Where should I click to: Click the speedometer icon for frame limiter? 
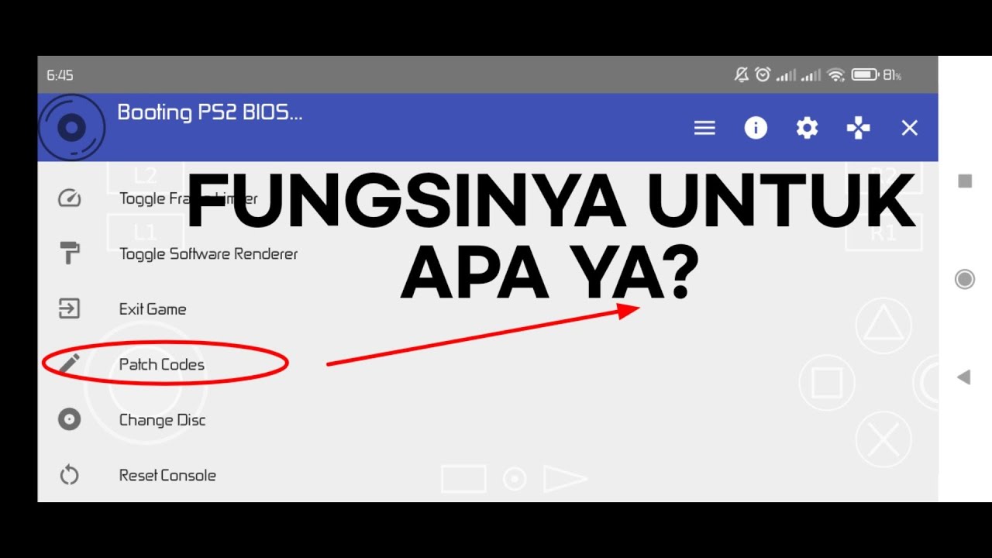pyautogui.click(x=70, y=198)
